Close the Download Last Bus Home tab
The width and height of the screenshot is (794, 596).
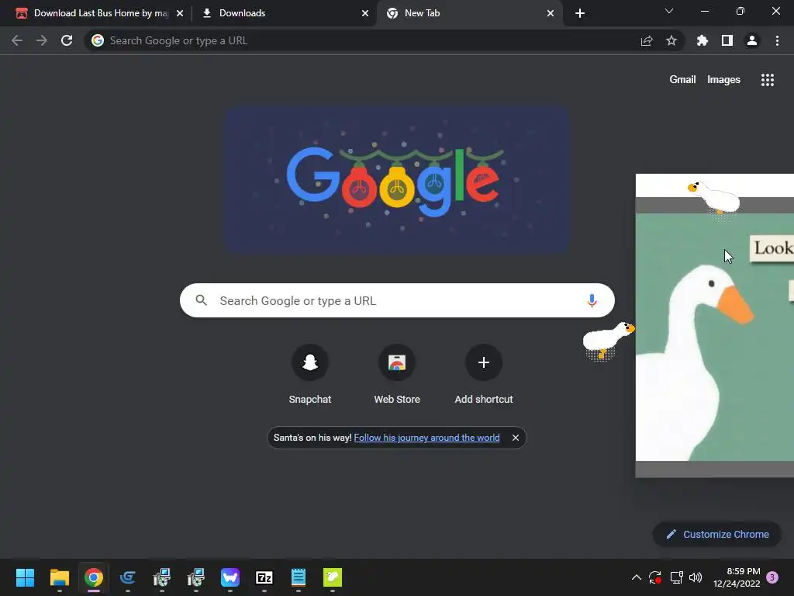(x=180, y=13)
